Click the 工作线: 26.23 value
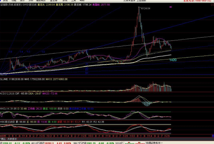Image resolution: width=214 pixels, height=144 pixels. 35,109
